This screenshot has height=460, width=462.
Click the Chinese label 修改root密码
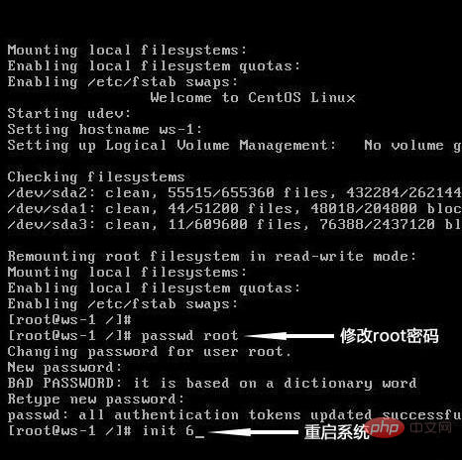pyautogui.click(x=390, y=336)
